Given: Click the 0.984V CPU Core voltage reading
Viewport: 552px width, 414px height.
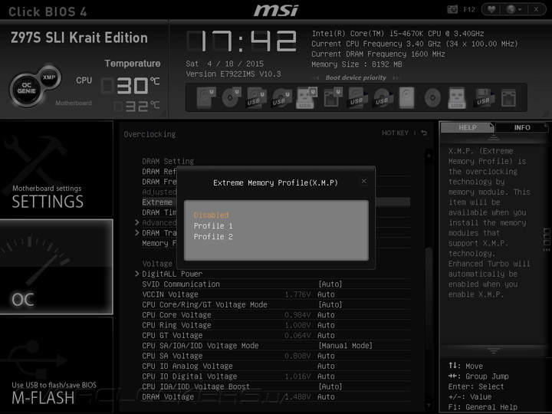Looking at the screenshot, I should click(x=297, y=315).
